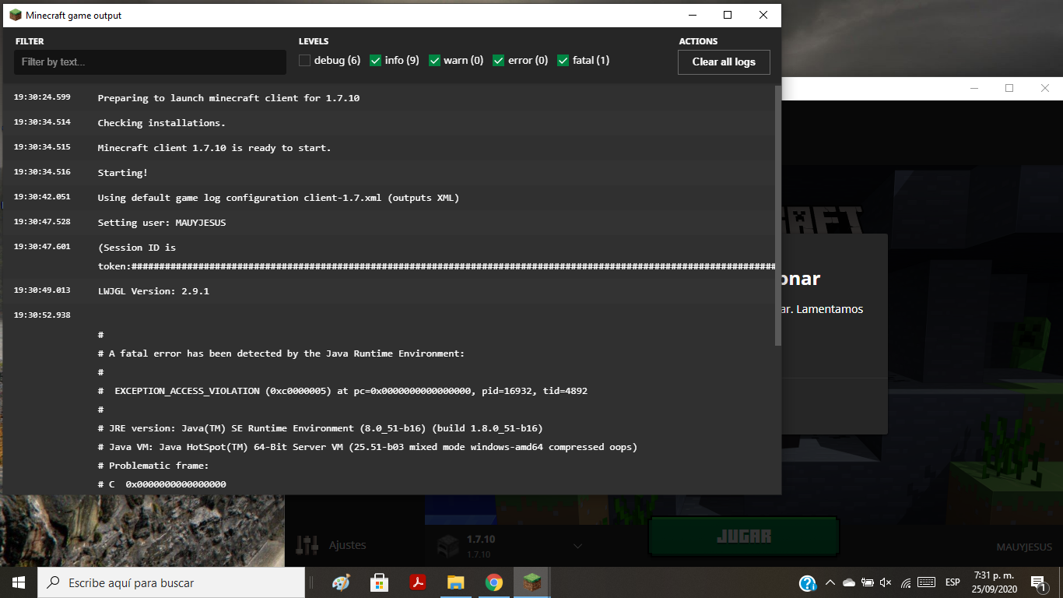Image resolution: width=1063 pixels, height=598 pixels.
Task: Click the 'Preparing to launch minecraft client' line
Action: point(229,98)
